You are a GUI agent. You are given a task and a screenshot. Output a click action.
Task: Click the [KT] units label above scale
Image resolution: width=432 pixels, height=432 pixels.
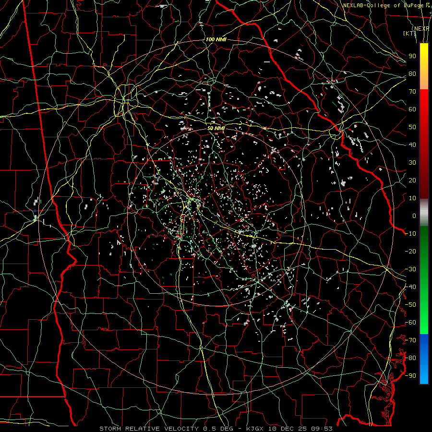coord(410,33)
